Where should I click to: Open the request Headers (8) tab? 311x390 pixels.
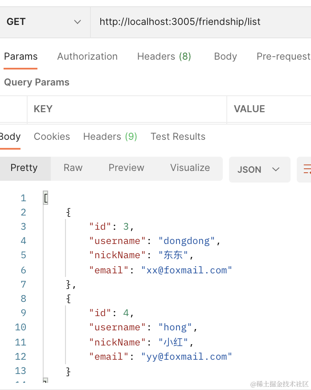(164, 57)
